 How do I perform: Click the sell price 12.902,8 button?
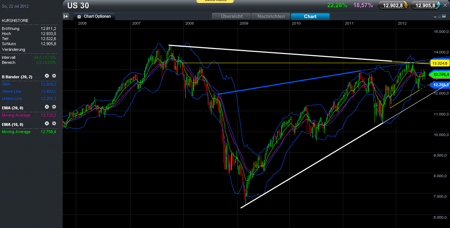point(393,5)
